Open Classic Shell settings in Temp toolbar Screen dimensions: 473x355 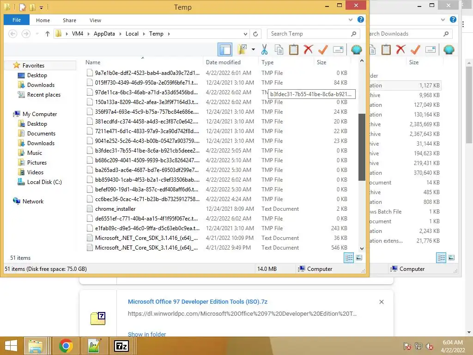coord(357,49)
